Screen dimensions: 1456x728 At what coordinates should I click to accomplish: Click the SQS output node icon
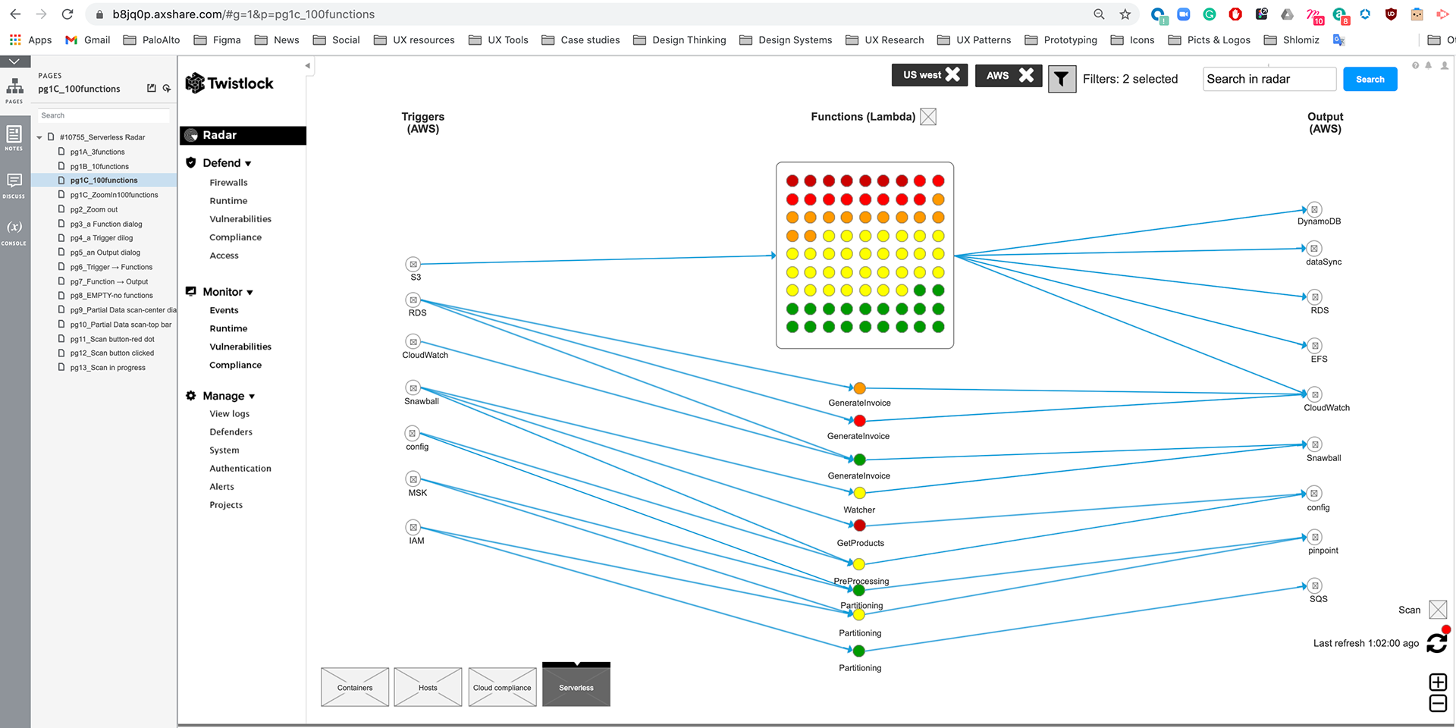pos(1315,585)
